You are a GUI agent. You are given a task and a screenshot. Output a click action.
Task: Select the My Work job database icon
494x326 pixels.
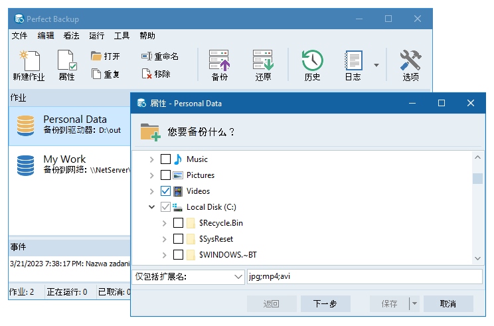coord(25,165)
